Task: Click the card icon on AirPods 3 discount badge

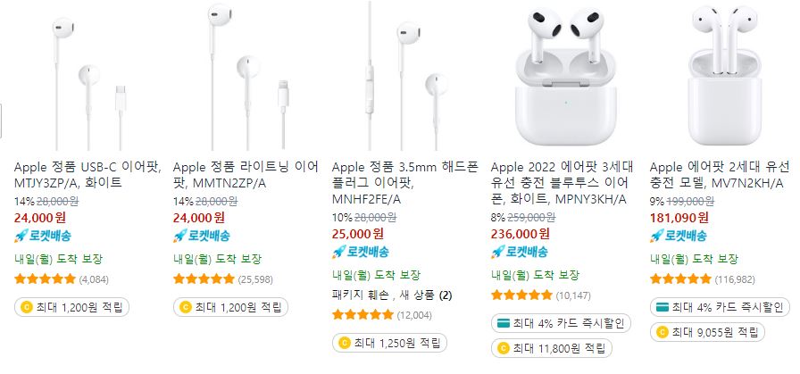Action: click(504, 323)
